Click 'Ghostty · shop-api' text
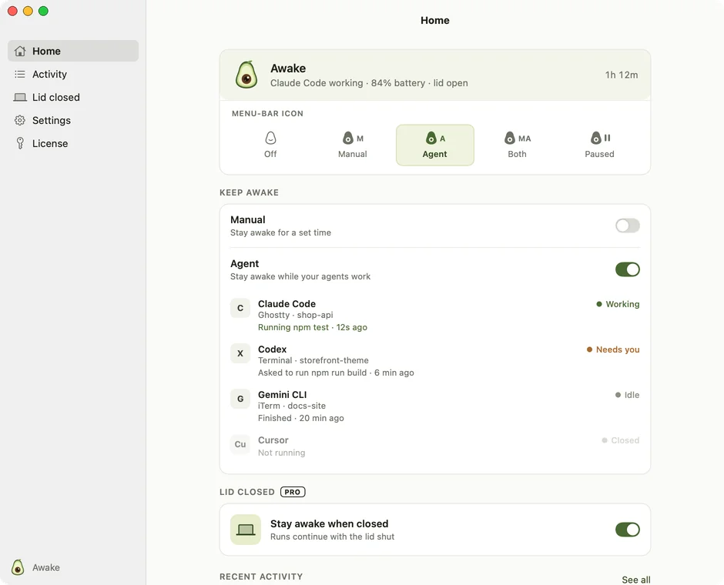This screenshot has width=724, height=585. (296, 315)
